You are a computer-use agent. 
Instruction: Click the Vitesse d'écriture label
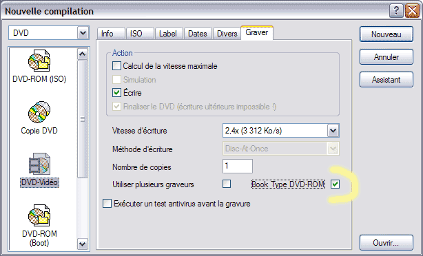[x=139, y=131]
